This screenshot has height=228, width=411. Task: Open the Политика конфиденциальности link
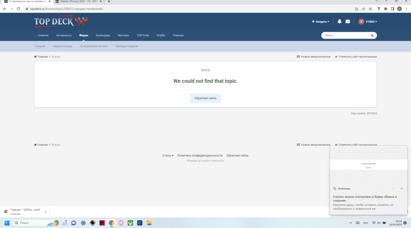pos(200,155)
